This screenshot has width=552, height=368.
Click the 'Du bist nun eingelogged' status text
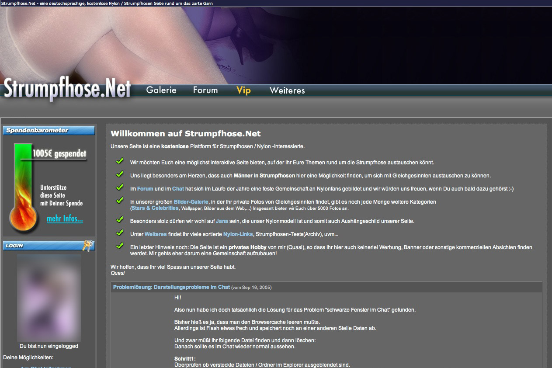[49, 346]
